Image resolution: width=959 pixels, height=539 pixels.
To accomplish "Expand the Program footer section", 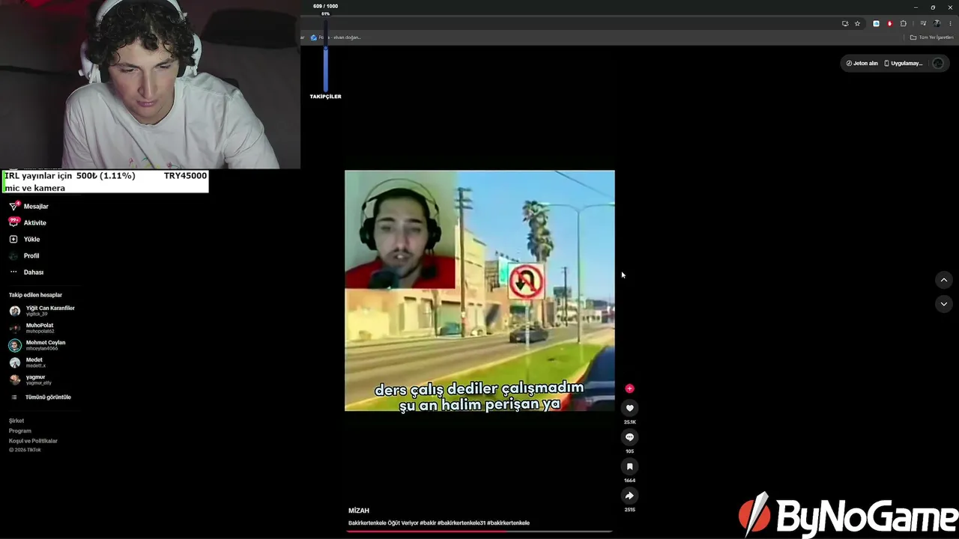I will click(20, 430).
